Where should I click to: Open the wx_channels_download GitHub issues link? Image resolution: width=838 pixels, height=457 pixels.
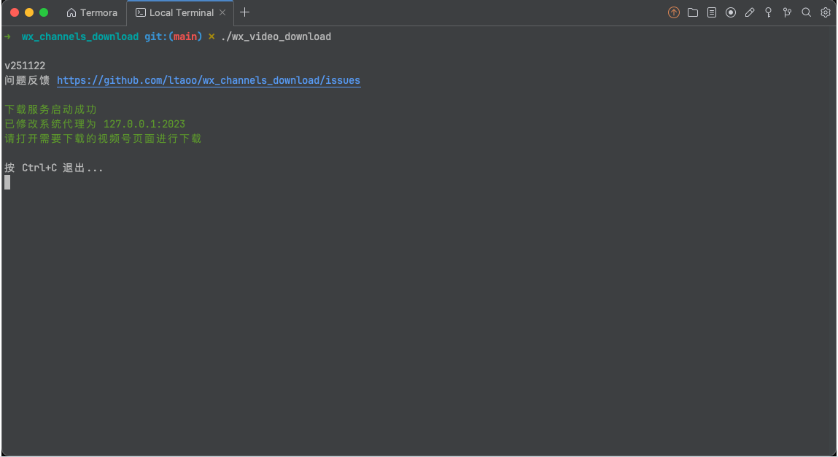pos(209,80)
